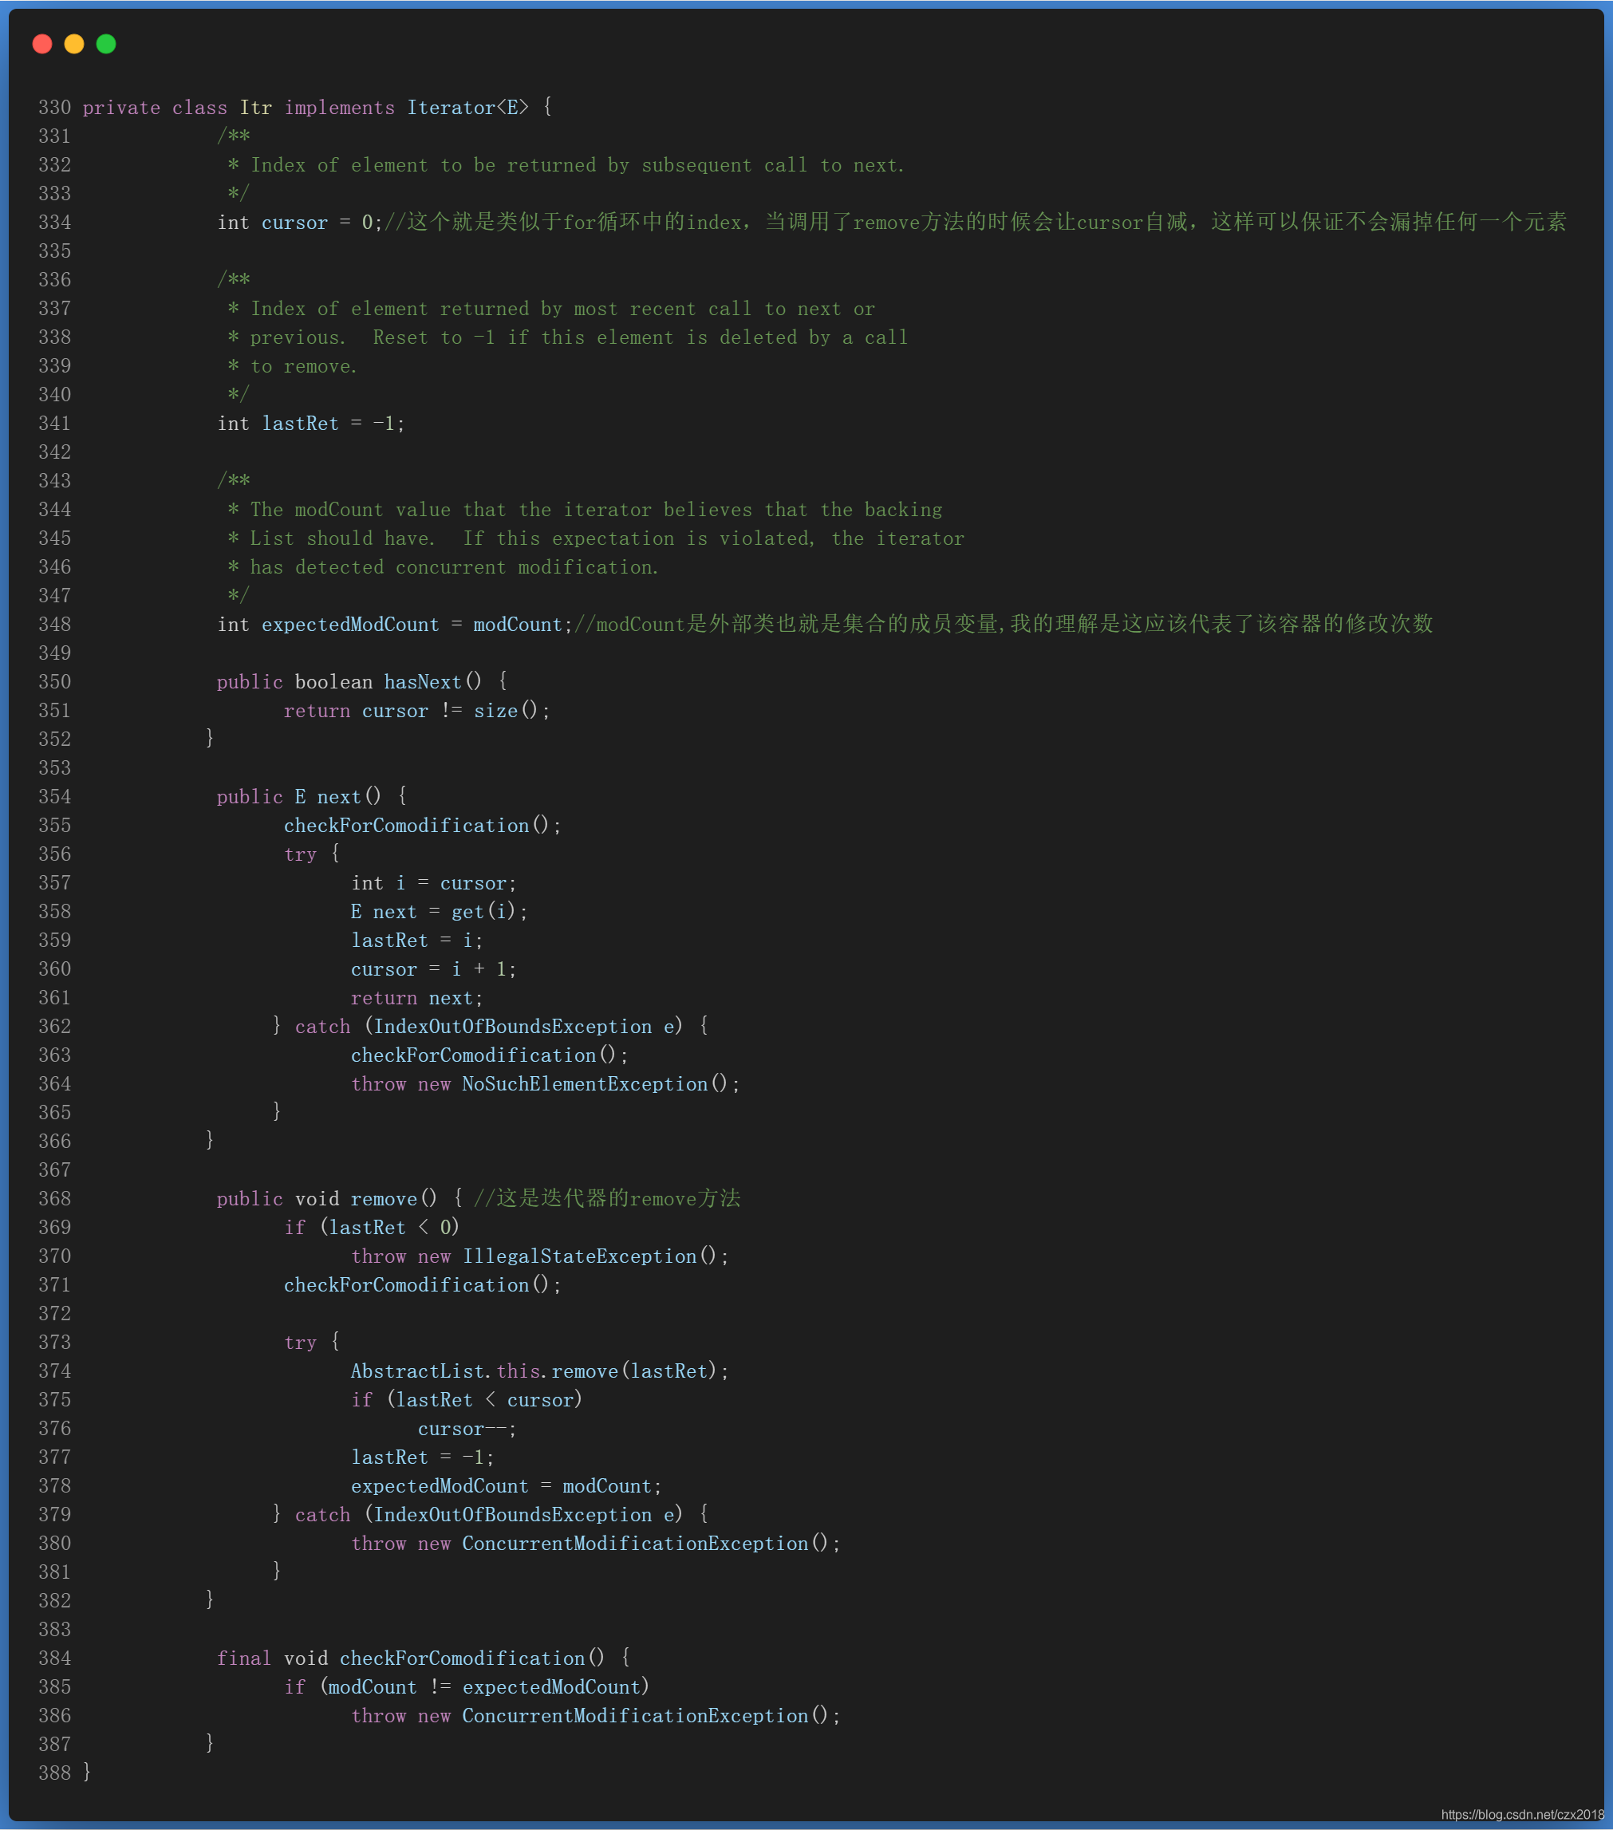Click the red close window dot
The image size is (1613, 1830).
42,44
